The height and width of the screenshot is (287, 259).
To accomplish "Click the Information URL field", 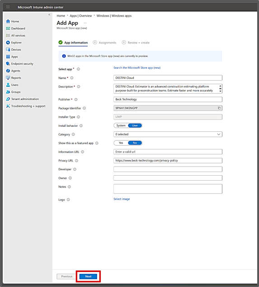I will point(168,152).
